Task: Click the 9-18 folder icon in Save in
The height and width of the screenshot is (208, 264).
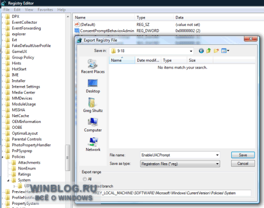Action: [x=114, y=51]
